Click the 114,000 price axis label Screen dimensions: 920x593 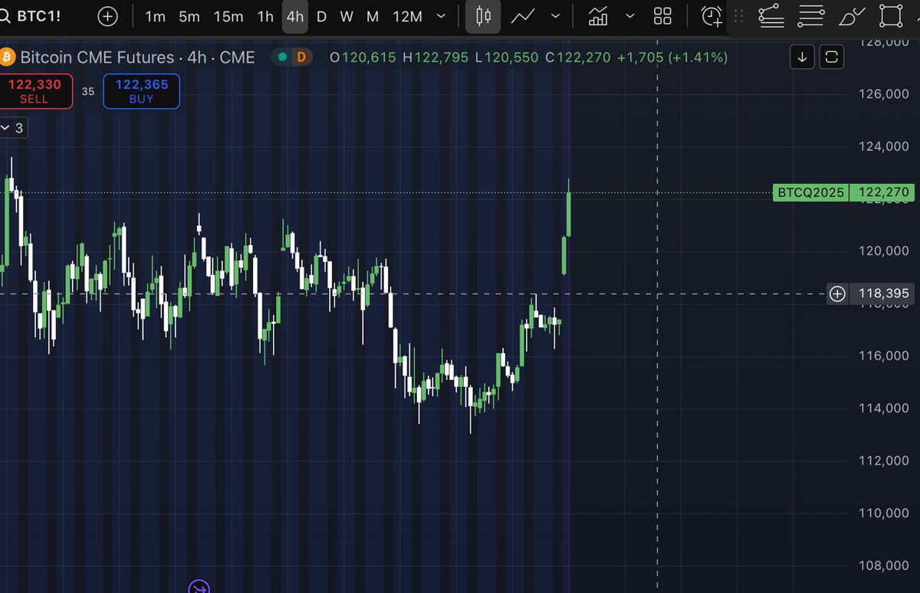[x=884, y=408]
